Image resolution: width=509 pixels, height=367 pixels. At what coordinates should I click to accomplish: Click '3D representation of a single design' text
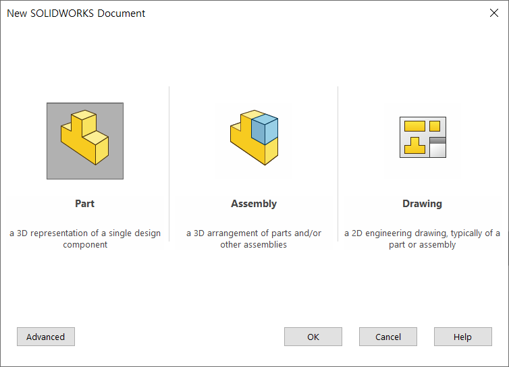(x=88, y=233)
